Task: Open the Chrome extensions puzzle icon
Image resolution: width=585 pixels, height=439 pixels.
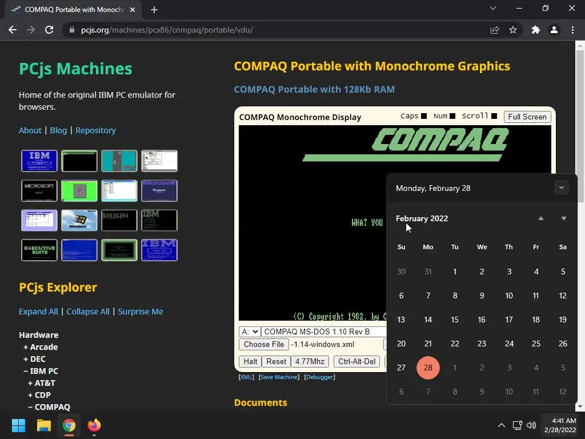Action: tap(536, 30)
